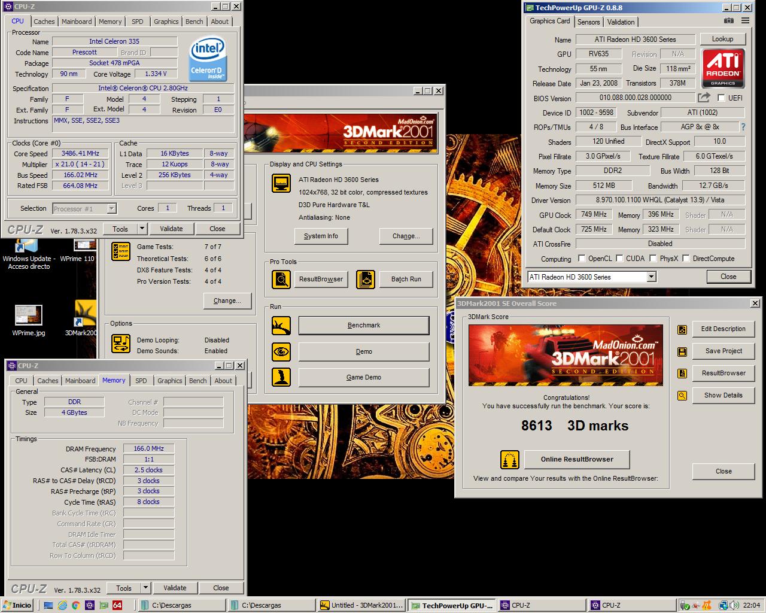Open the GPU-Z hamburger menu

[745, 21]
